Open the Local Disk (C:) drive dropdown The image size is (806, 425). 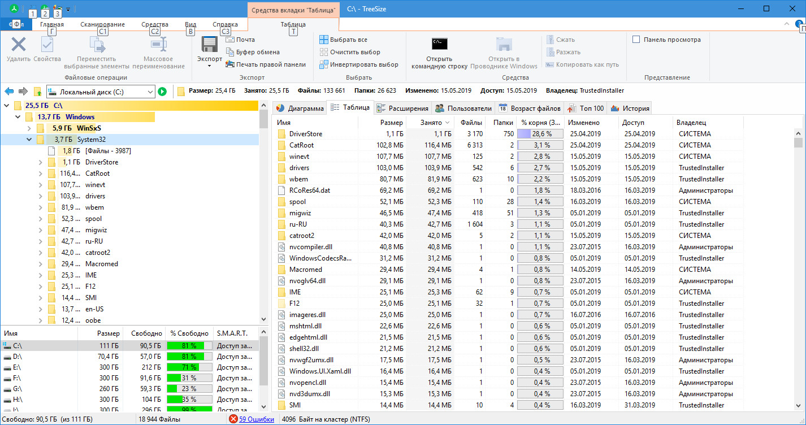(150, 92)
